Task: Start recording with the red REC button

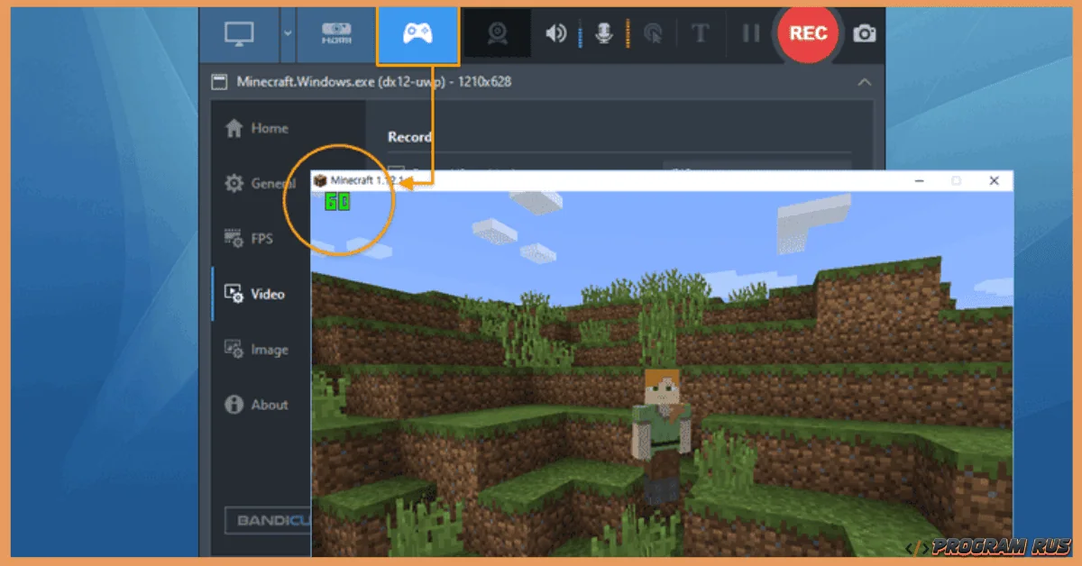Action: 807,33
